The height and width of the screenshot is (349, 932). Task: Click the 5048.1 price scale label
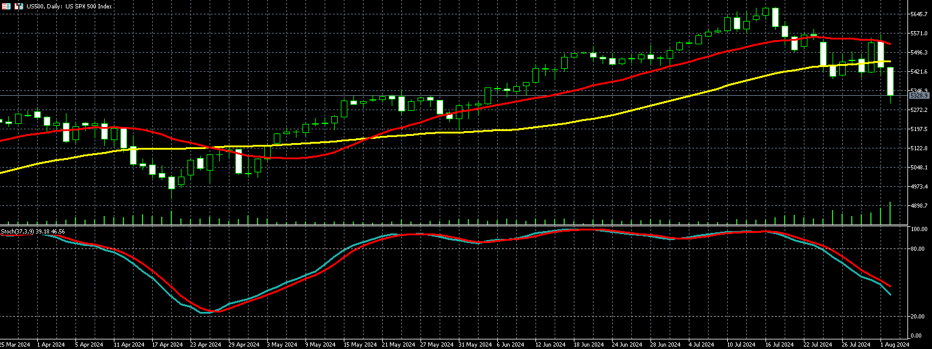[x=919, y=168]
